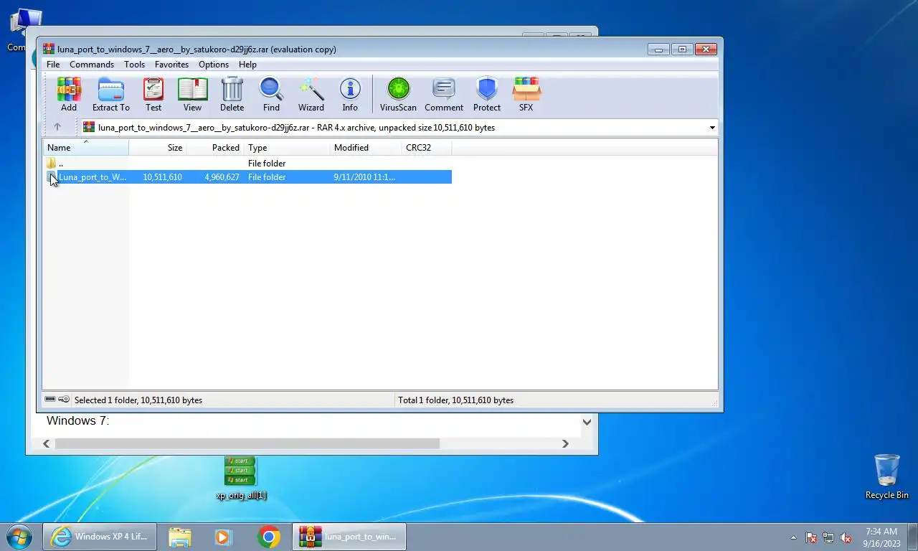Launch Google Chrome from taskbar
Screen dimensions: 918x551
point(269,537)
